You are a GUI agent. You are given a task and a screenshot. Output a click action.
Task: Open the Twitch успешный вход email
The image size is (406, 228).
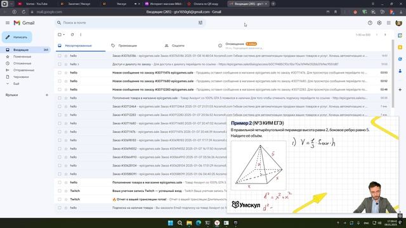click(x=141, y=191)
